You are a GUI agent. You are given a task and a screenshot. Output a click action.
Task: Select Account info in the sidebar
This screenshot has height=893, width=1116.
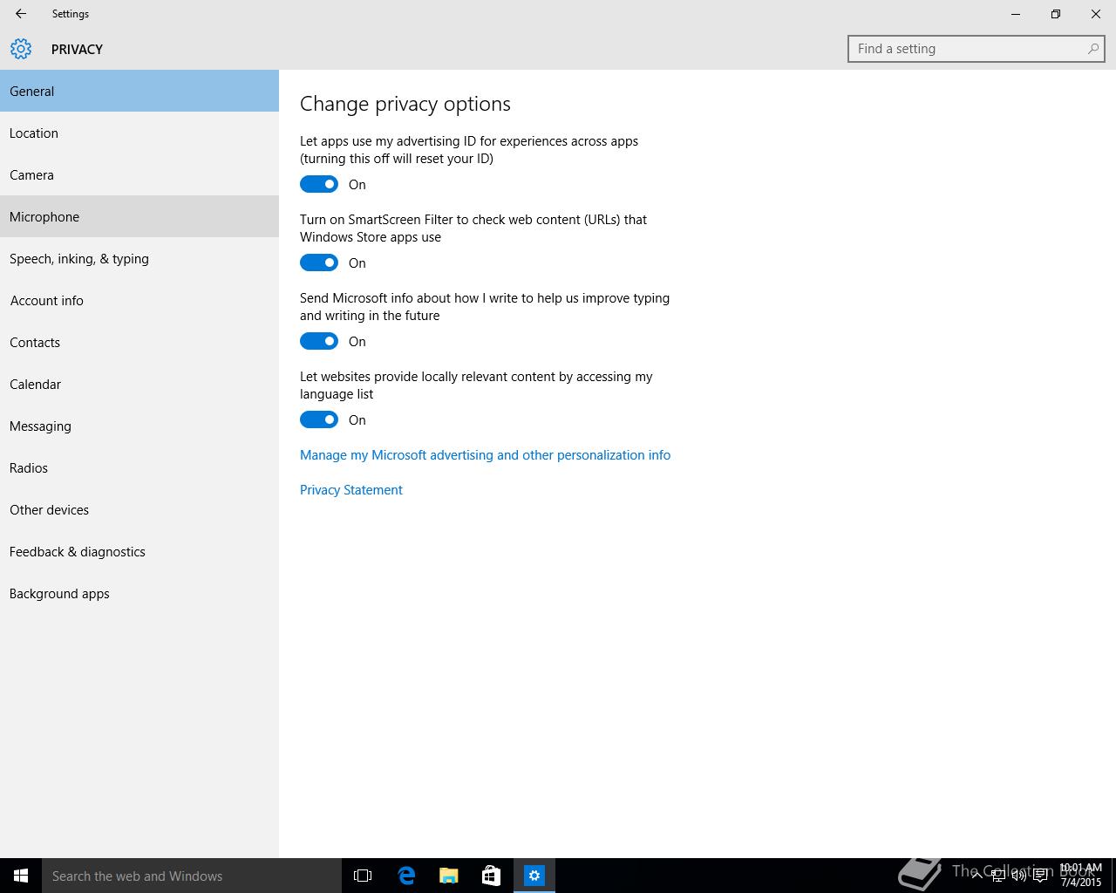tap(139, 300)
